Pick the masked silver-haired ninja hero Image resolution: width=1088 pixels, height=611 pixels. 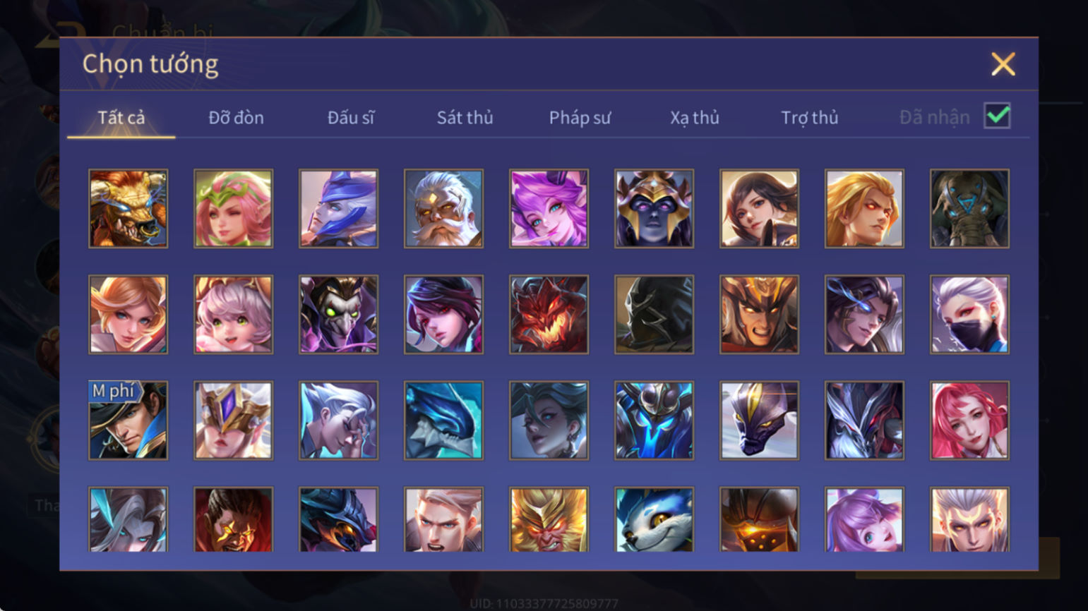[x=969, y=315]
